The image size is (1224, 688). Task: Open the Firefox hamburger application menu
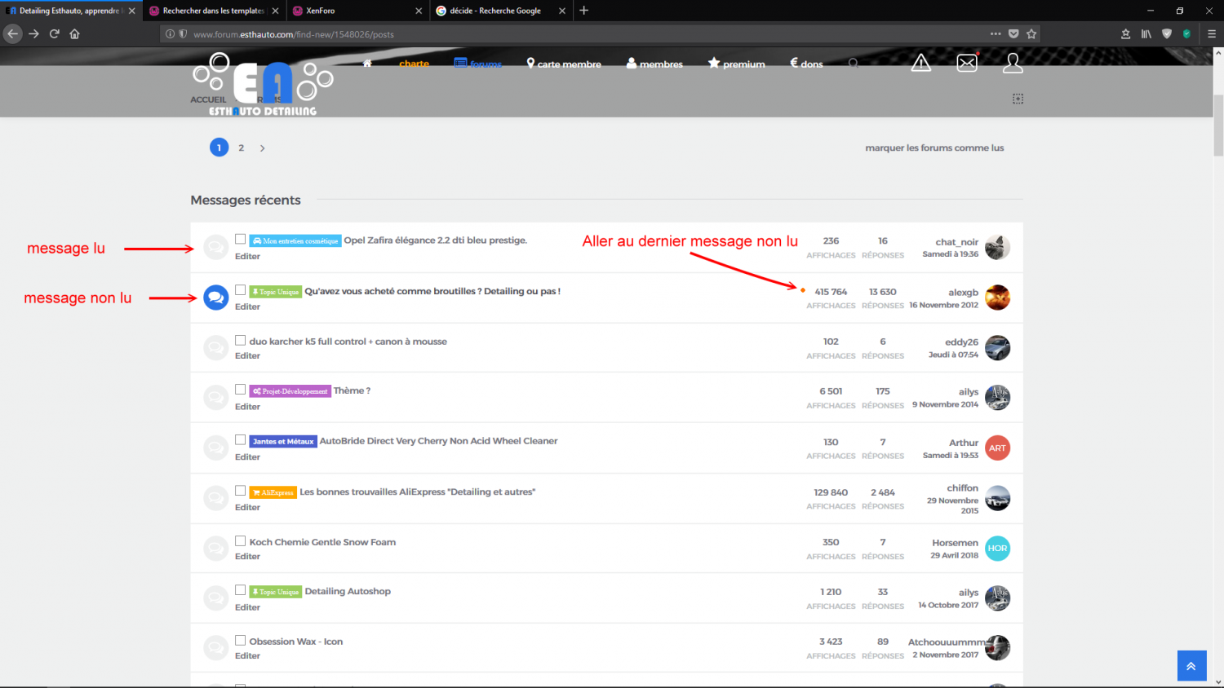pyautogui.click(x=1211, y=34)
